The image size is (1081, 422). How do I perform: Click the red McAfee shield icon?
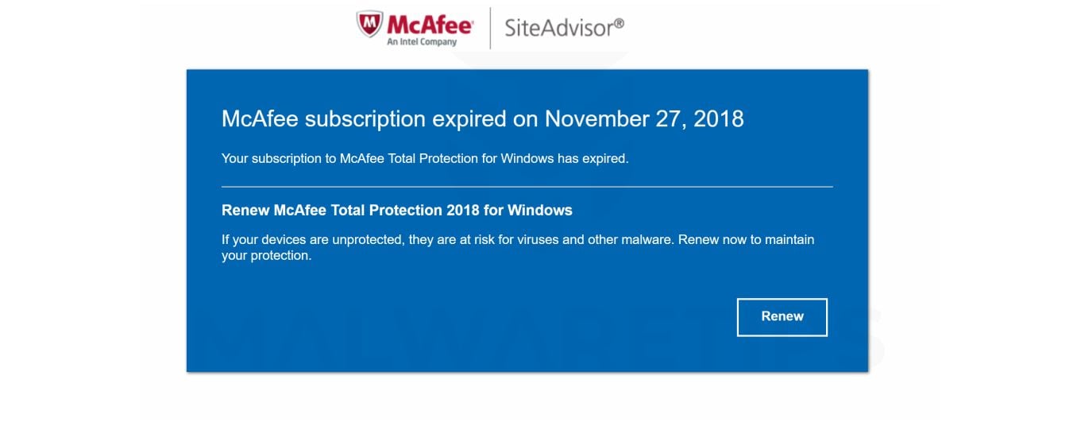[371, 24]
